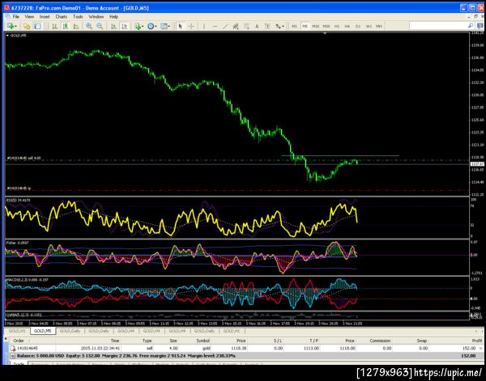Select the Equidistant Channel tool
The image size is (486, 381).
pos(236,27)
